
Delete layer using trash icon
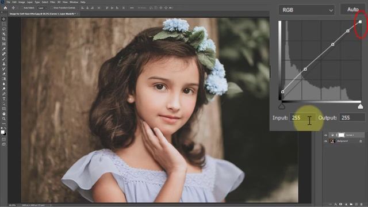tap(362, 205)
